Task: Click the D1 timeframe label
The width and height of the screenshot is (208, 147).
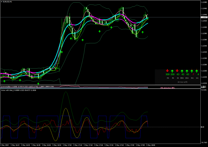Action: (x=168, y=78)
